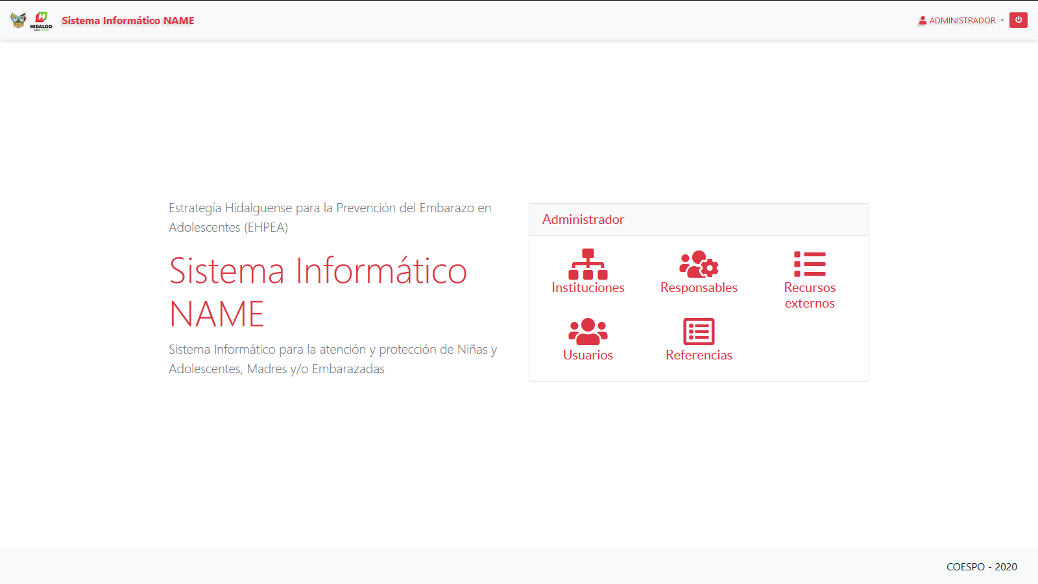Open the Referencias label link

point(699,356)
